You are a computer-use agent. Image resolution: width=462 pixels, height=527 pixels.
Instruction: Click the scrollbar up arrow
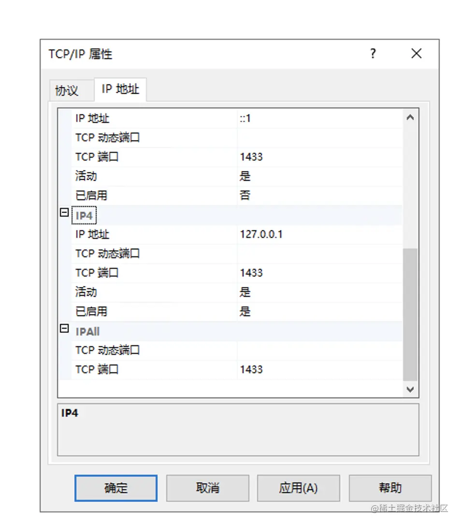tap(410, 117)
